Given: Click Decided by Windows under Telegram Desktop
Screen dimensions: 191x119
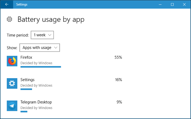Looking at the screenshot, I should tap(36, 108).
